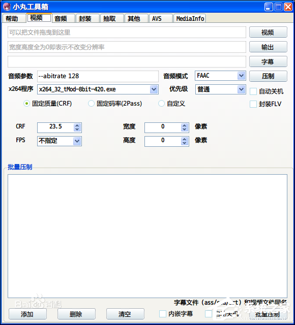Toggle the batch 自动关机 checkbox at the bottom
Screen dimensions: 295x325
tap(208, 314)
